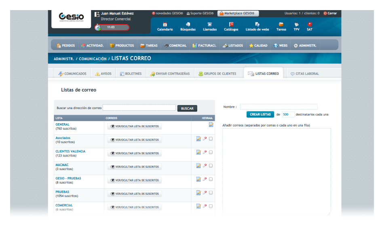The height and width of the screenshot is (227, 384).
Task: Edit the GESIO - PRUEBAS list
Action: [x=198, y=179]
